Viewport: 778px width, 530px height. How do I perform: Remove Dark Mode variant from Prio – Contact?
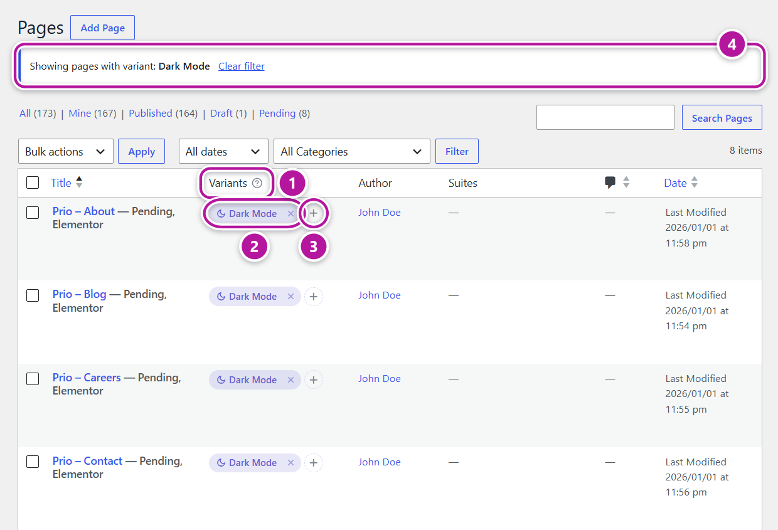[290, 463]
